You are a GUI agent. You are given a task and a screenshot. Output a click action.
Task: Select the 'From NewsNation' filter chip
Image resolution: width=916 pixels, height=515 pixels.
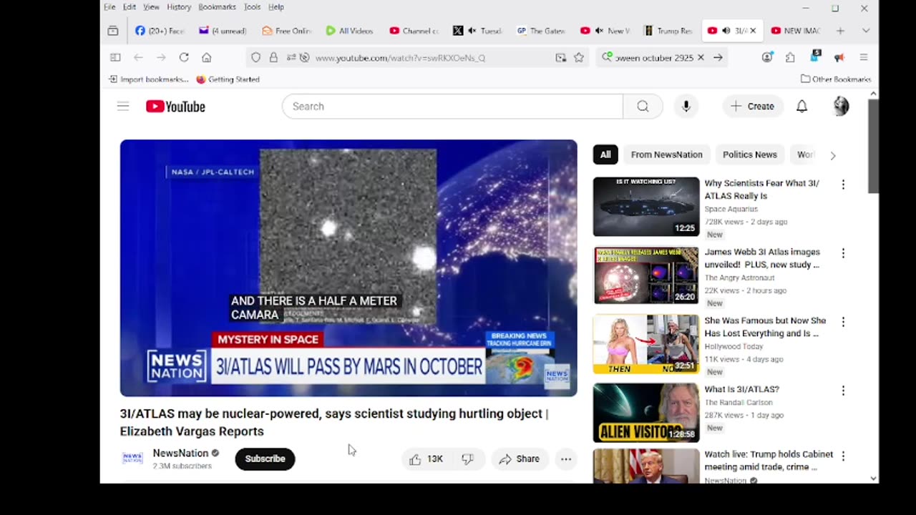coord(666,154)
